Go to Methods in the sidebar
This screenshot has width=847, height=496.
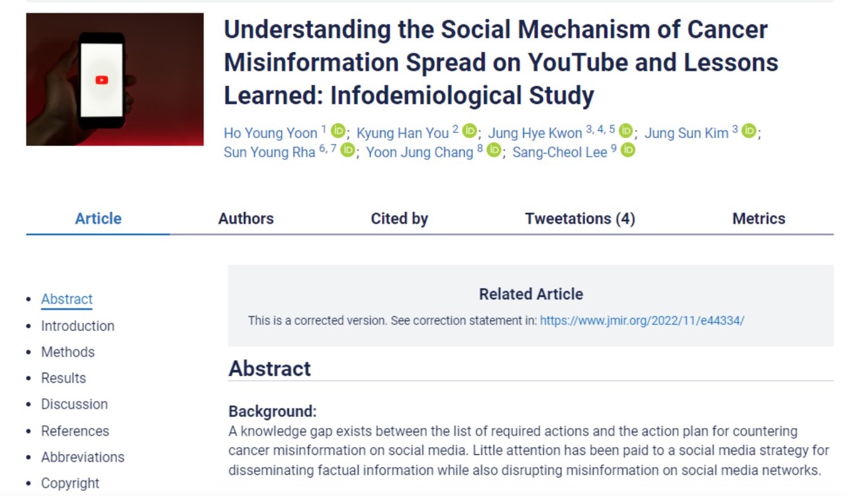67,352
